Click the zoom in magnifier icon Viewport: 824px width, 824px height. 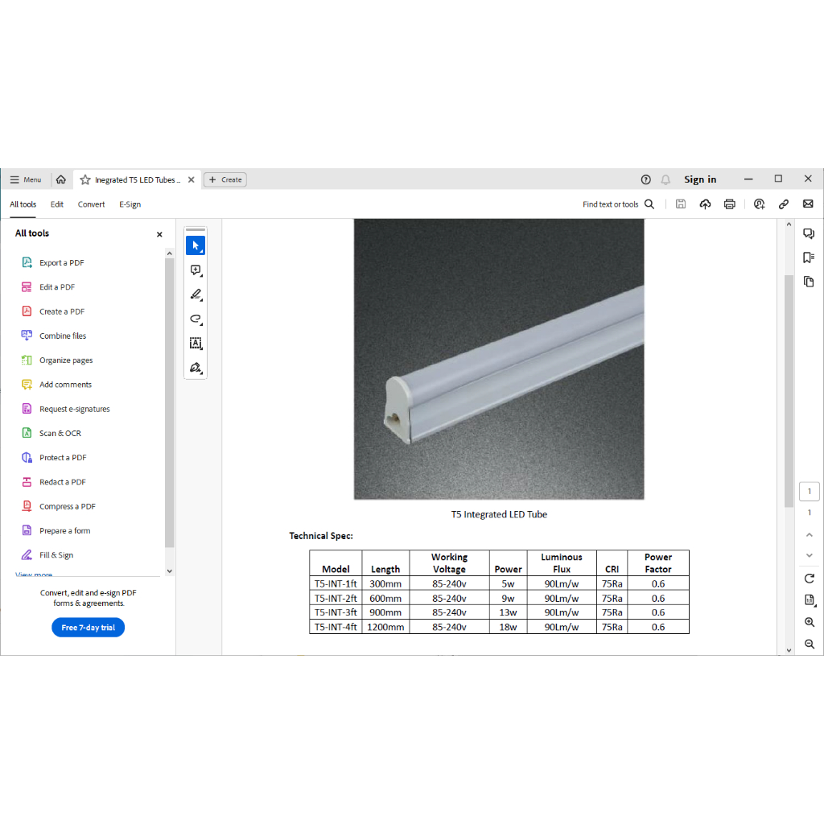coord(810,622)
